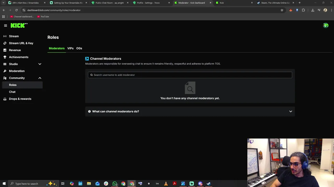Click the webcam overlay thumbnail
The width and height of the screenshot is (334, 187).
tap(291, 163)
